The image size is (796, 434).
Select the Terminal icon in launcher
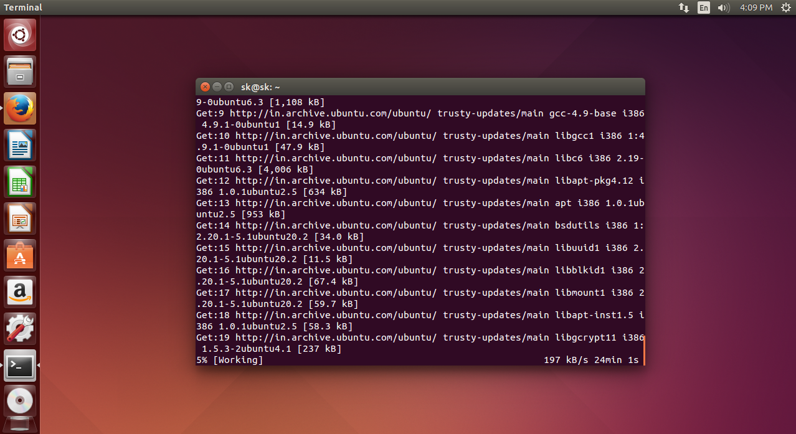[x=20, y=366]
